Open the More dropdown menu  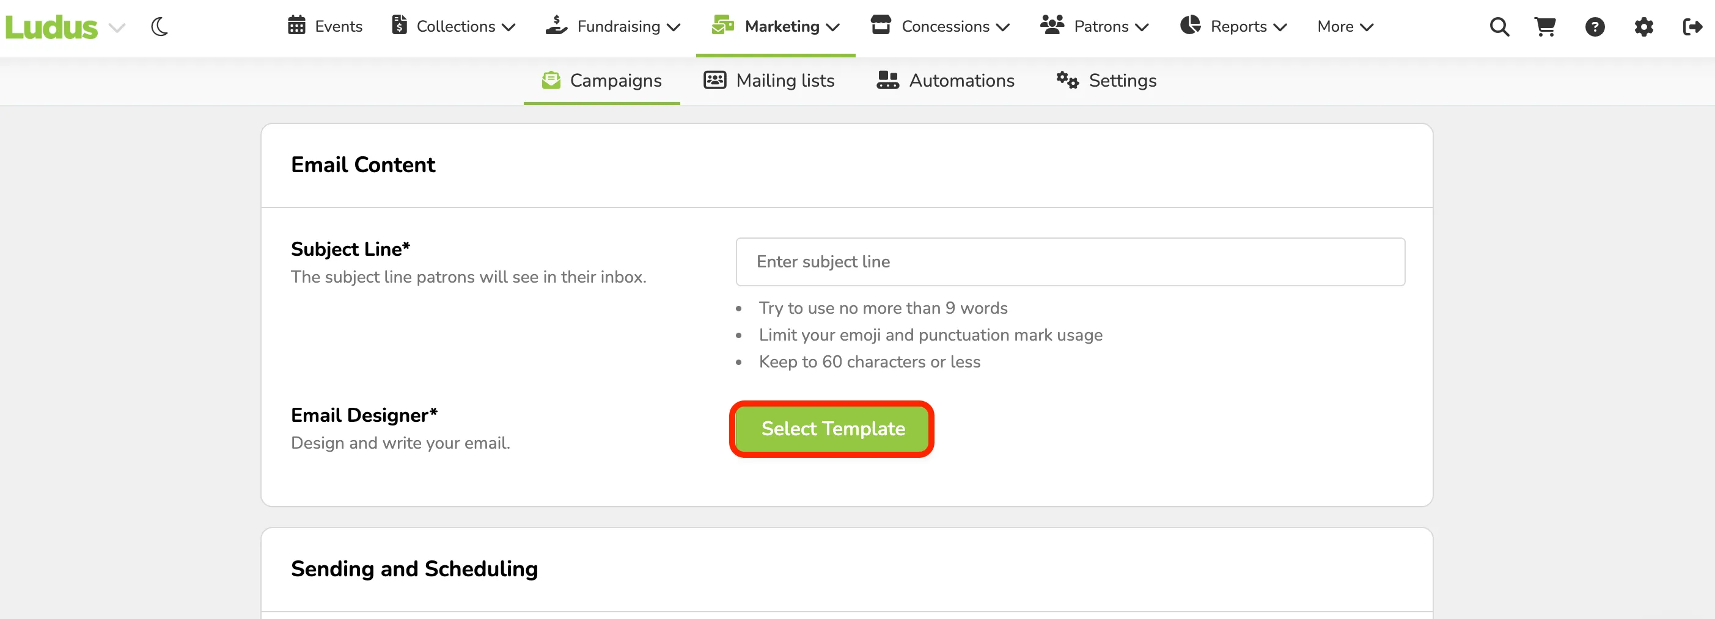1345,27
